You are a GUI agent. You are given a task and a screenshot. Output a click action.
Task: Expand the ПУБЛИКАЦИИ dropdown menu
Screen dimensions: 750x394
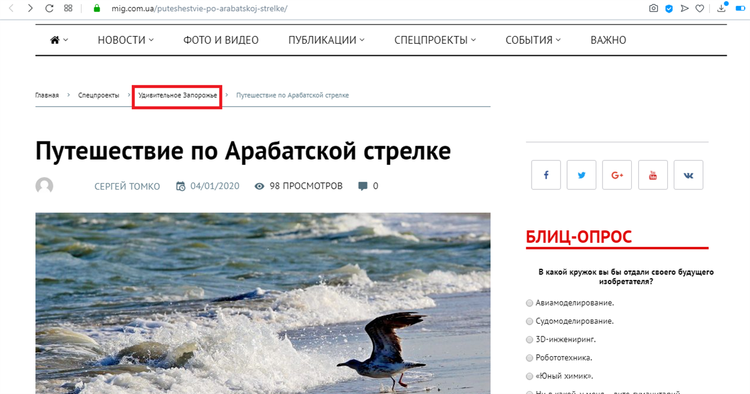tap(326, 40)
